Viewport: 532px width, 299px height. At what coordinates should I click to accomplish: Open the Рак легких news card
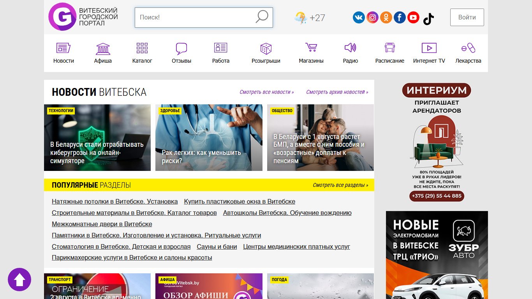(209, 137)
